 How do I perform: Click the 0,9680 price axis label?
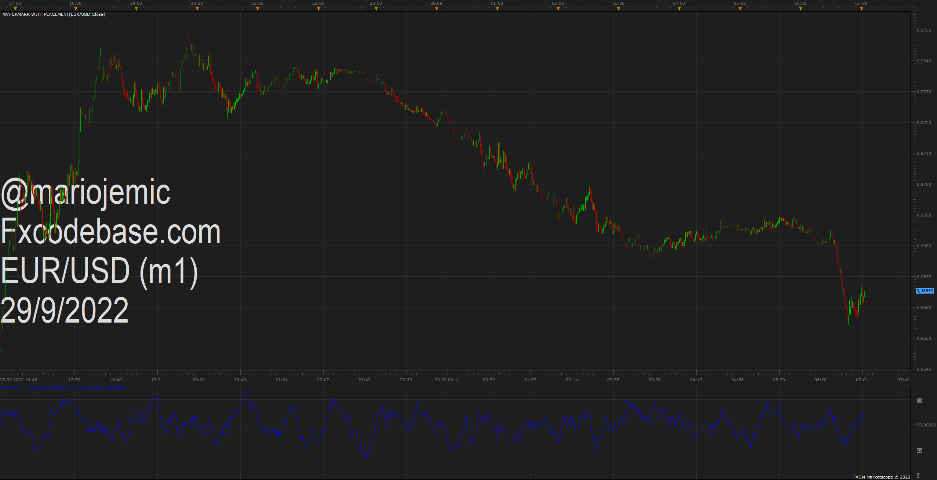924,246
